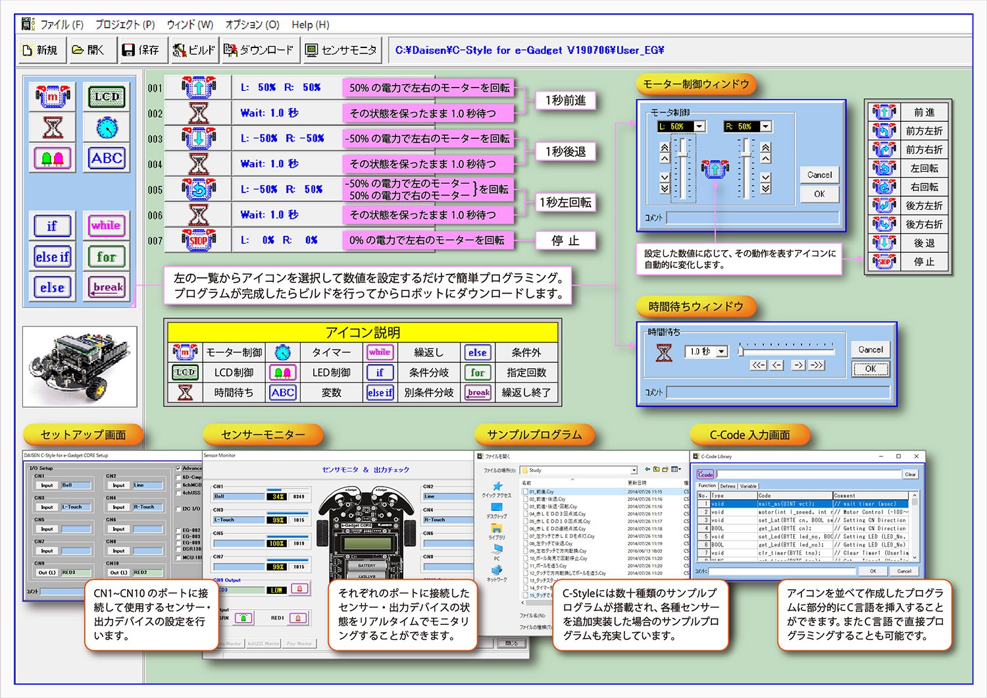Click the ビルド toolbar button
Viewport: 987px width, 698px height.
pos(194,50)
